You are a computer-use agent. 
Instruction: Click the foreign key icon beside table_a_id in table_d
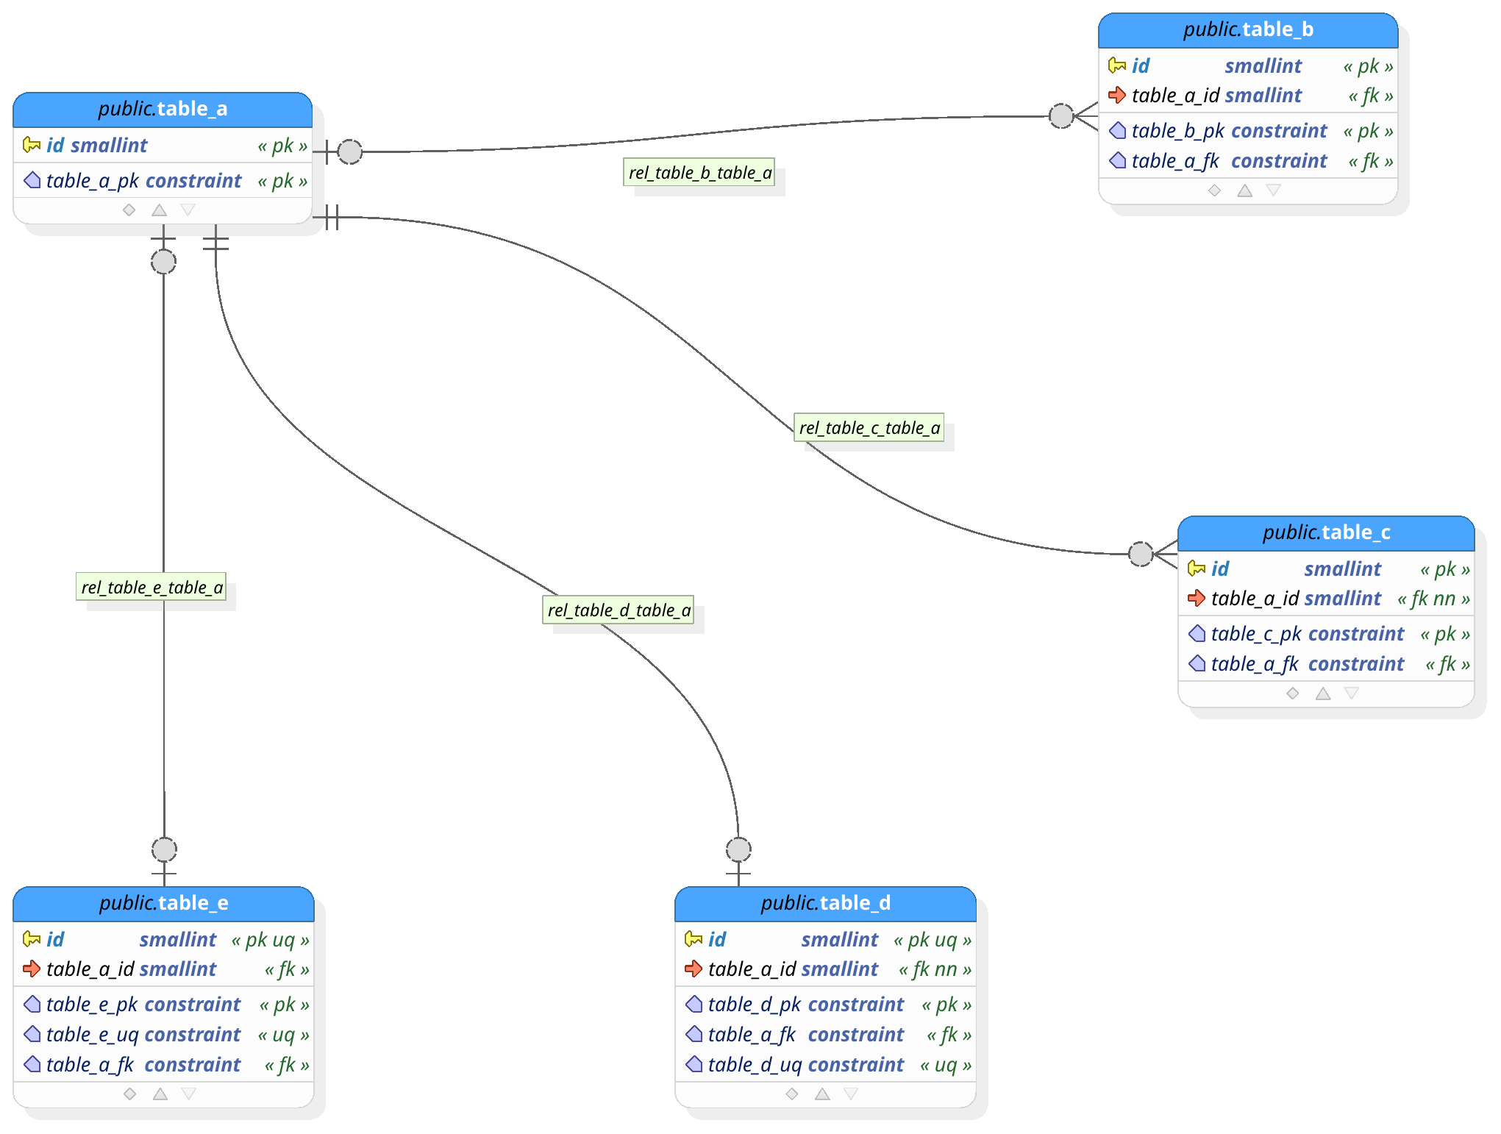tap(694, 969)
